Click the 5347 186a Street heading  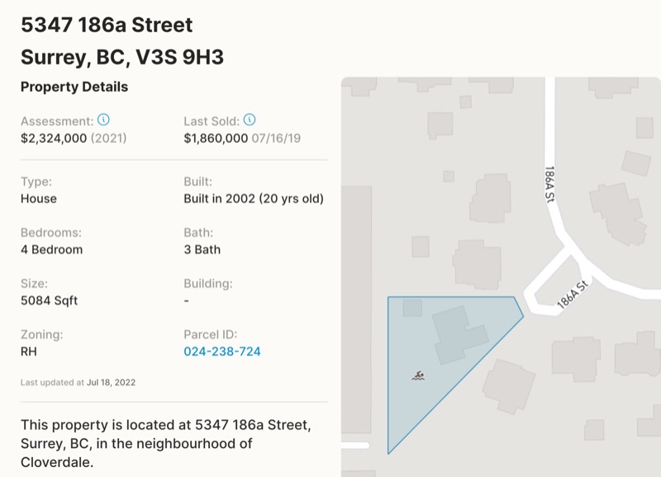click(x=107, y=25)
